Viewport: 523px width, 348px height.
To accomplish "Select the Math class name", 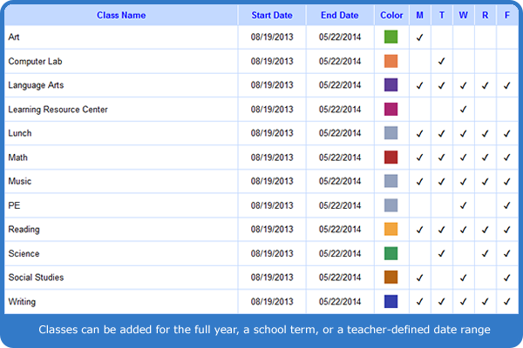I will [17, 157].
